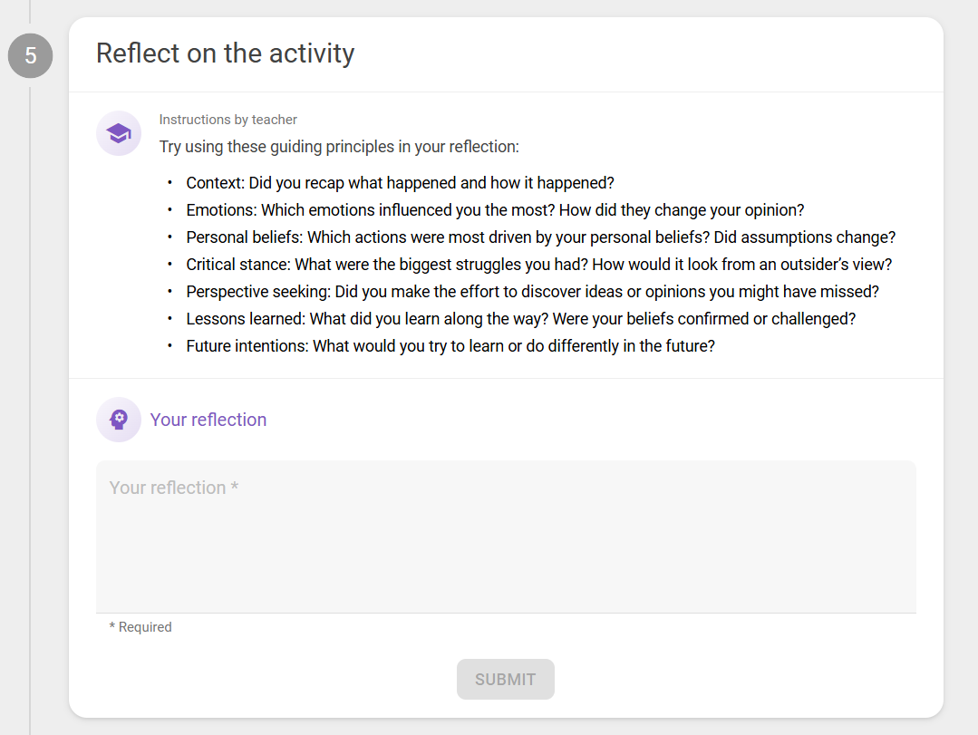Viewport: 978px width, 735px height.
Task: Click the bullet point before Context
Action: (x=169, y=183)
